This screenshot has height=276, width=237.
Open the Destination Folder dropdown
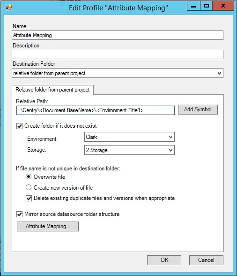pyautogui.click(x=118, y=73)
